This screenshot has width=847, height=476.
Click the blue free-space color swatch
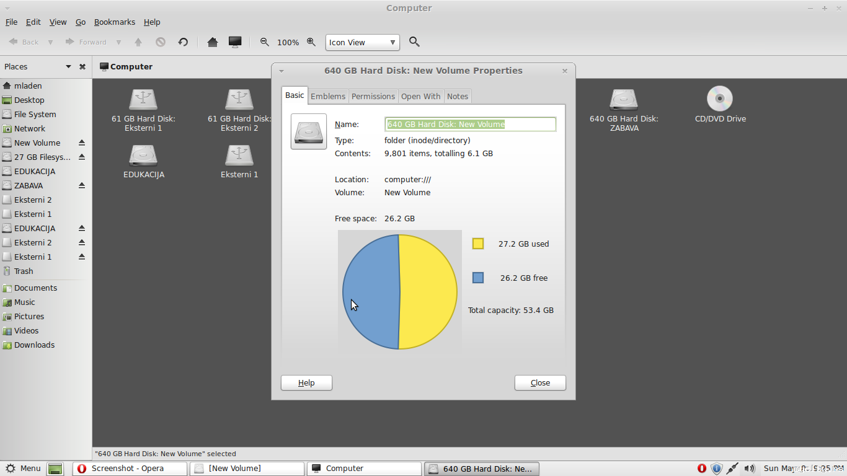pos(478,278)
